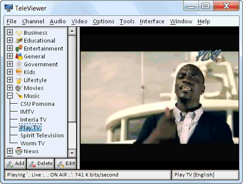Image resolution: width=243 pixels, height=184 pixels.
Task: Click the Government building icon
Action: pyautogui.click(x=19, y=64)
